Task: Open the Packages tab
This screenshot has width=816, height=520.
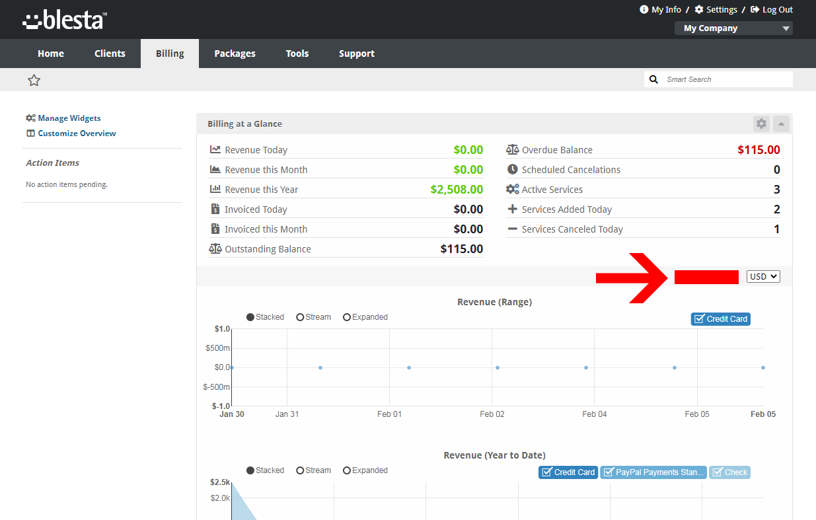Action: click(x=235, y=54)
